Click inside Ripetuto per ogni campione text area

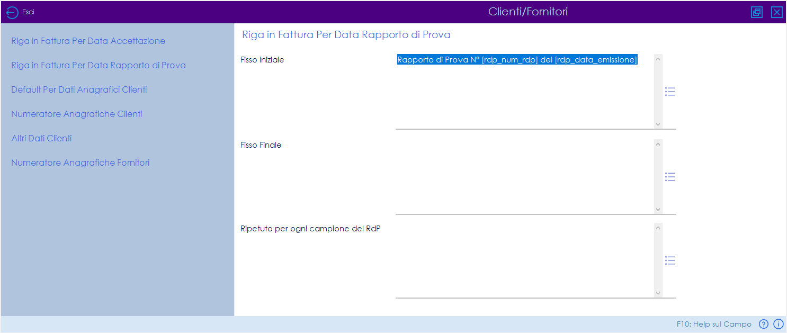525,260
